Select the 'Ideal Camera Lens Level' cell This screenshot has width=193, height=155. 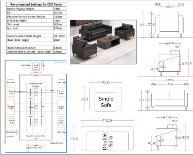click(30, 48)
